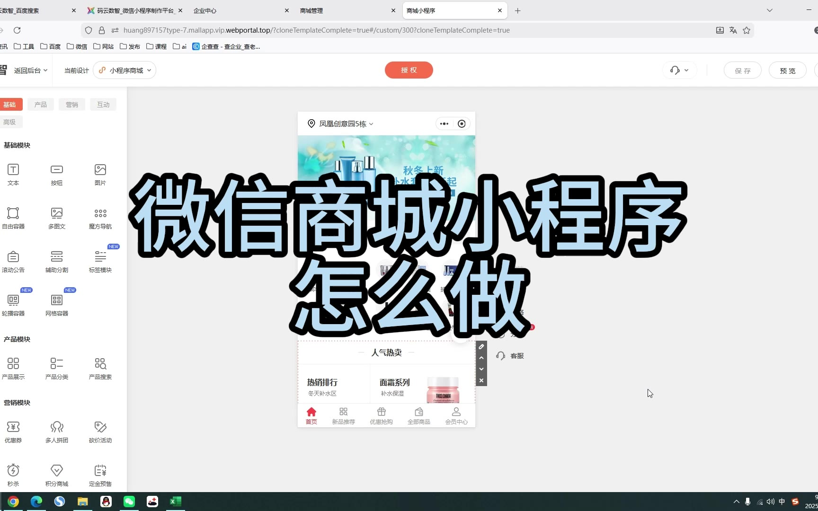Viewport: 818px width, 511px height.
Task: Open the mini program three-dot menu
Action: (444, 124)
